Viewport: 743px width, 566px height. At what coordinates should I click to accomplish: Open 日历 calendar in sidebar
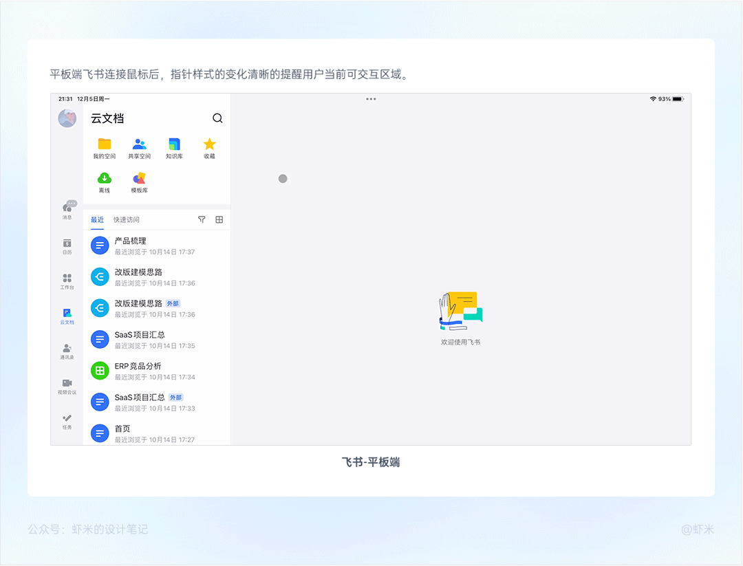[x=67, y=245]
